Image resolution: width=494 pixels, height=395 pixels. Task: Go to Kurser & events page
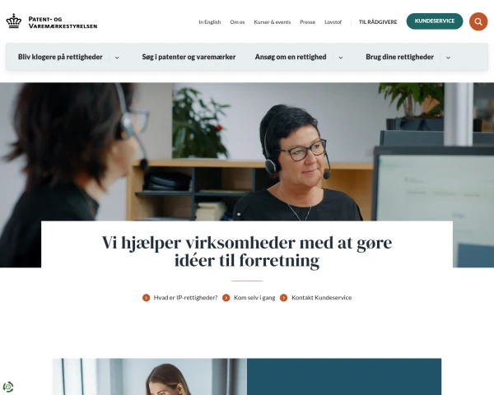click(273, 22)
